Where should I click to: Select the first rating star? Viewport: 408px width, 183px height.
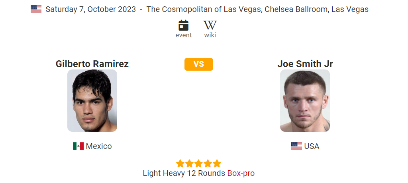pyautogui.click(x=180, y=164)
